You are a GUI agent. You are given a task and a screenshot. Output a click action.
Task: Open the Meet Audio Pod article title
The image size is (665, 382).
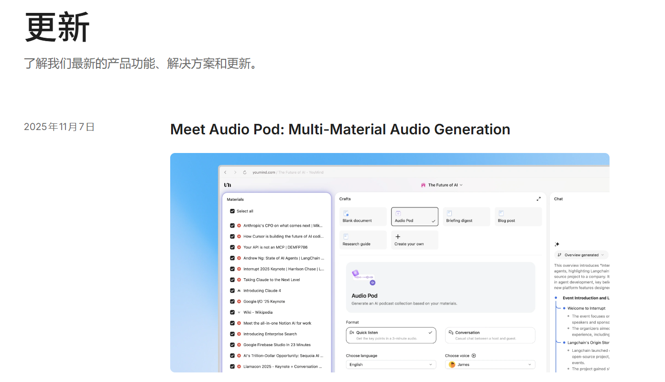(340, 130)
